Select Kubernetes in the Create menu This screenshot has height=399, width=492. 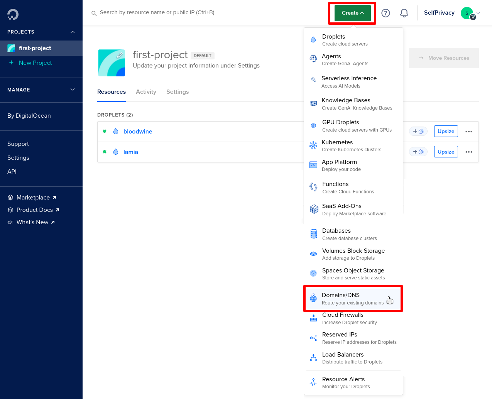(x=353, y=145)
